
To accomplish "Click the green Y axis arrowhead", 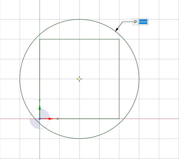I will point(40,107).
